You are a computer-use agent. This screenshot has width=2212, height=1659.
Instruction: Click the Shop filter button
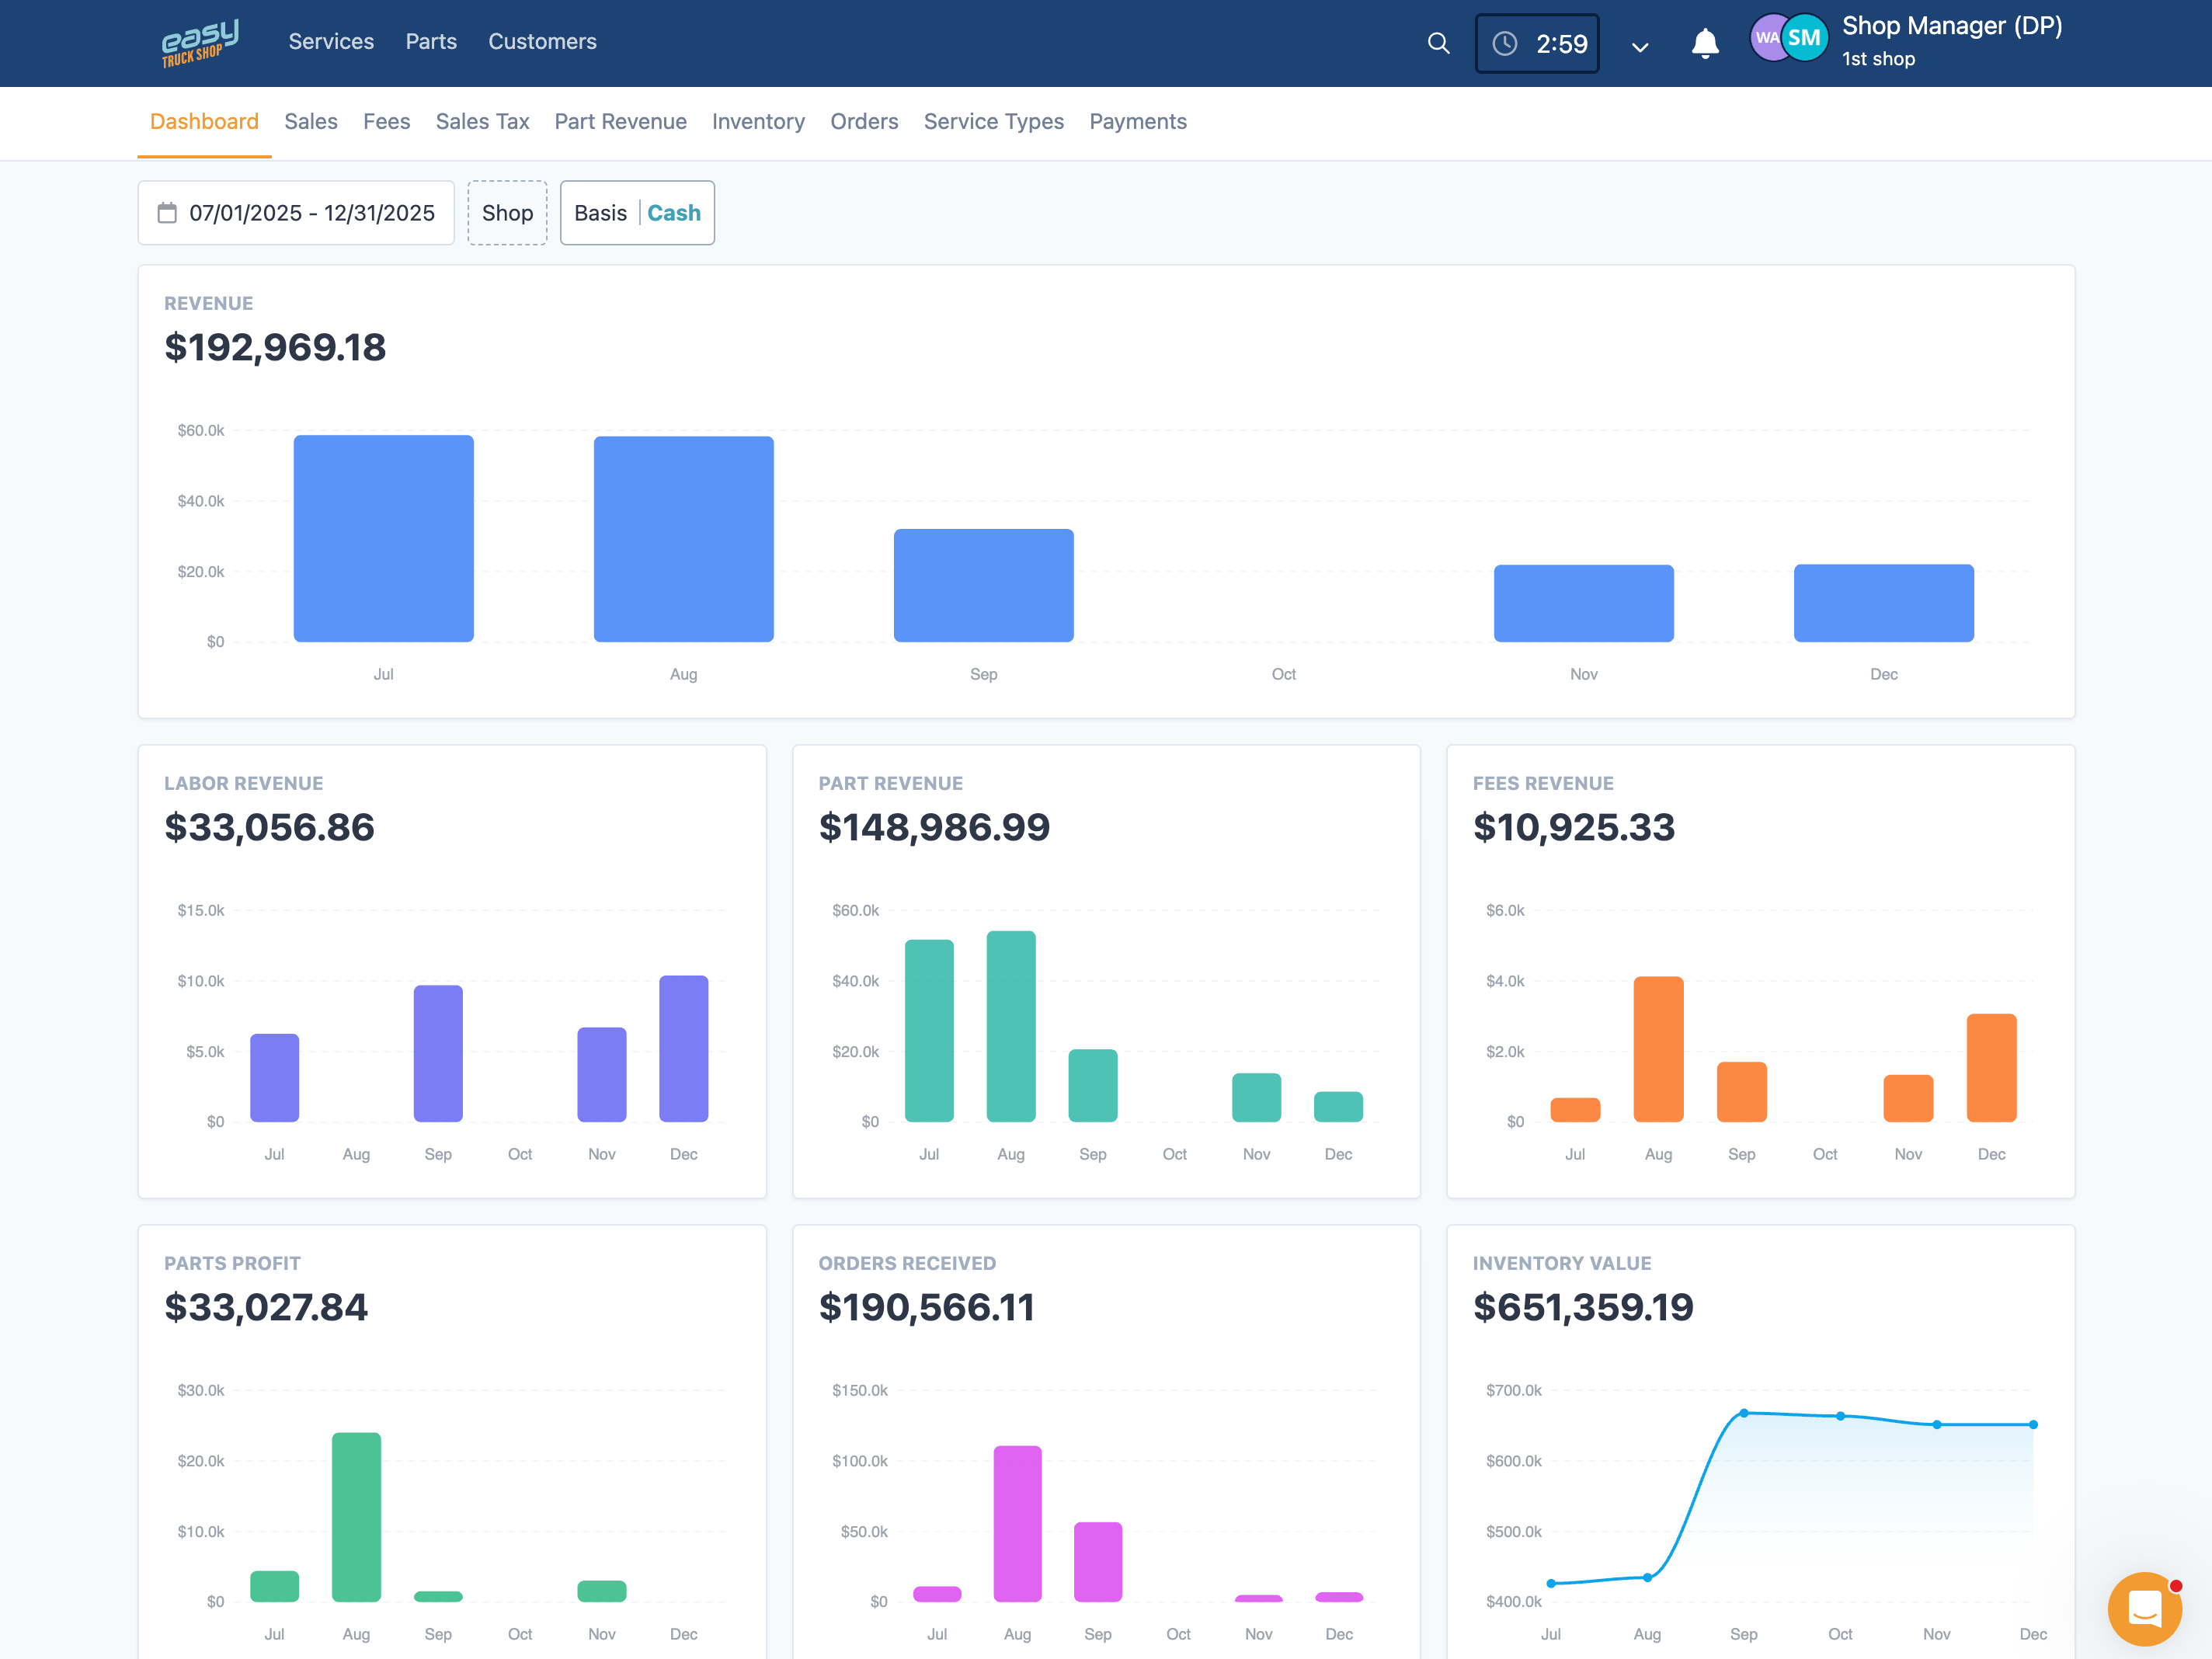tap(507, 213)
